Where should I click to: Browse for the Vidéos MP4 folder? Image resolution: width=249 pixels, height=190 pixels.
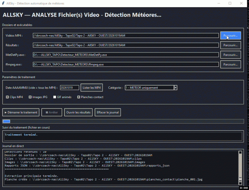[x=230, y=35]
